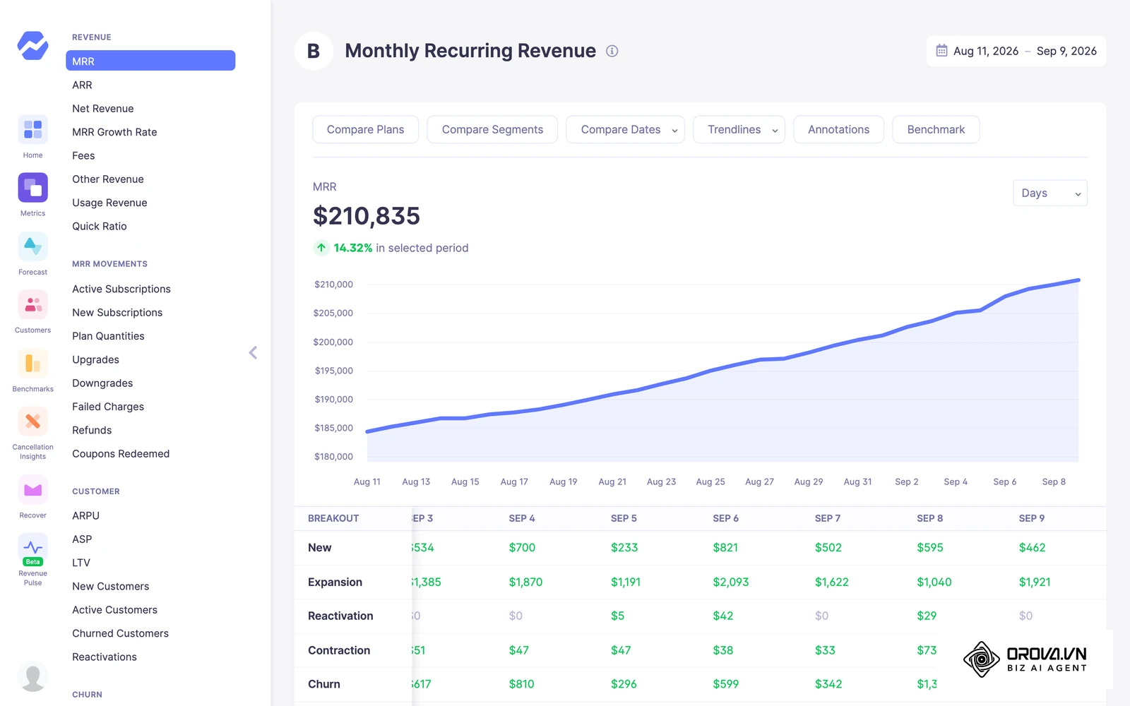Open the date range picker Aug 11 – Sep 9
Screen dimensions: 1130x706
1016,51
